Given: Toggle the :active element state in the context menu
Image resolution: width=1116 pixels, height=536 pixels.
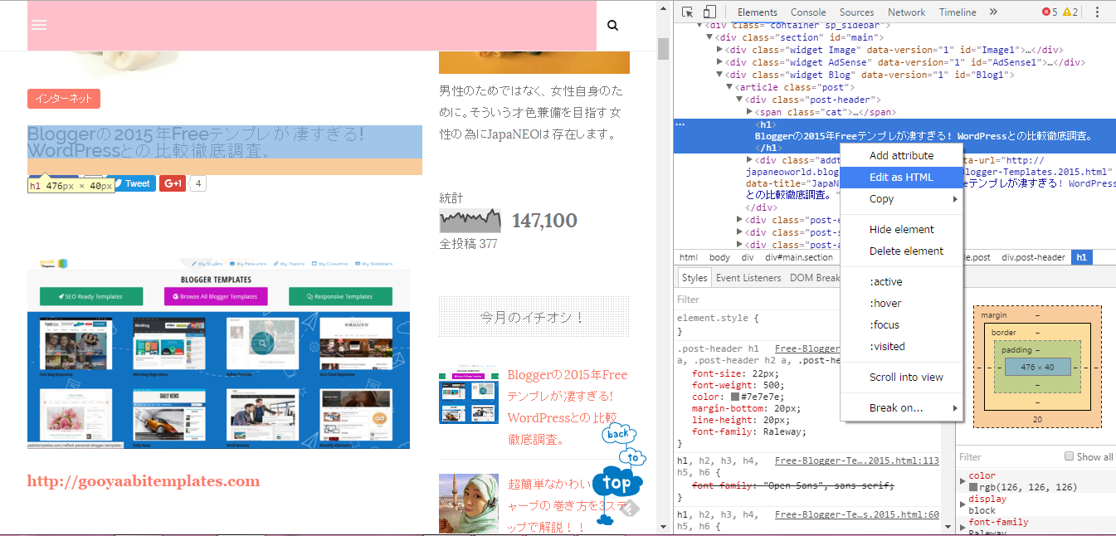Looking at the screenshot, I should tap(886, 281).
